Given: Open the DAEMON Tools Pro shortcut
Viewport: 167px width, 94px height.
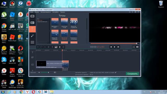Looking at the screenshot, I should coord(21,16).
